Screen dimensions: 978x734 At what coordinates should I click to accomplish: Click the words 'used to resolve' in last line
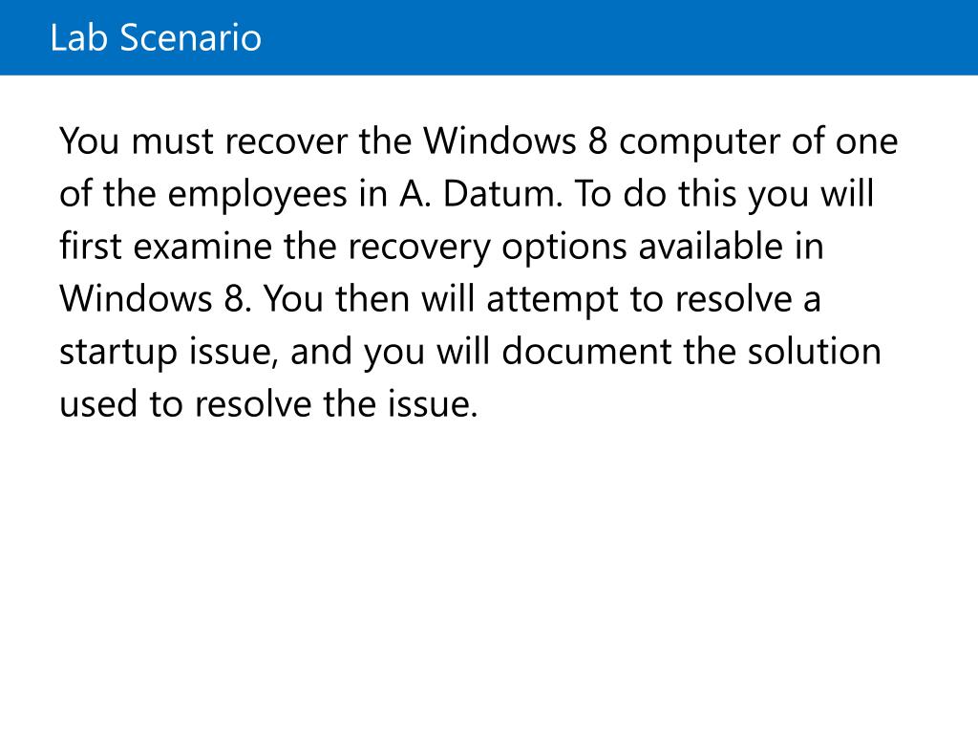point(185,403)
